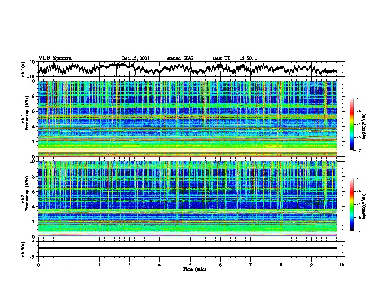Click inside the ch.2 spectrogram panel

(x=188, y=199)
